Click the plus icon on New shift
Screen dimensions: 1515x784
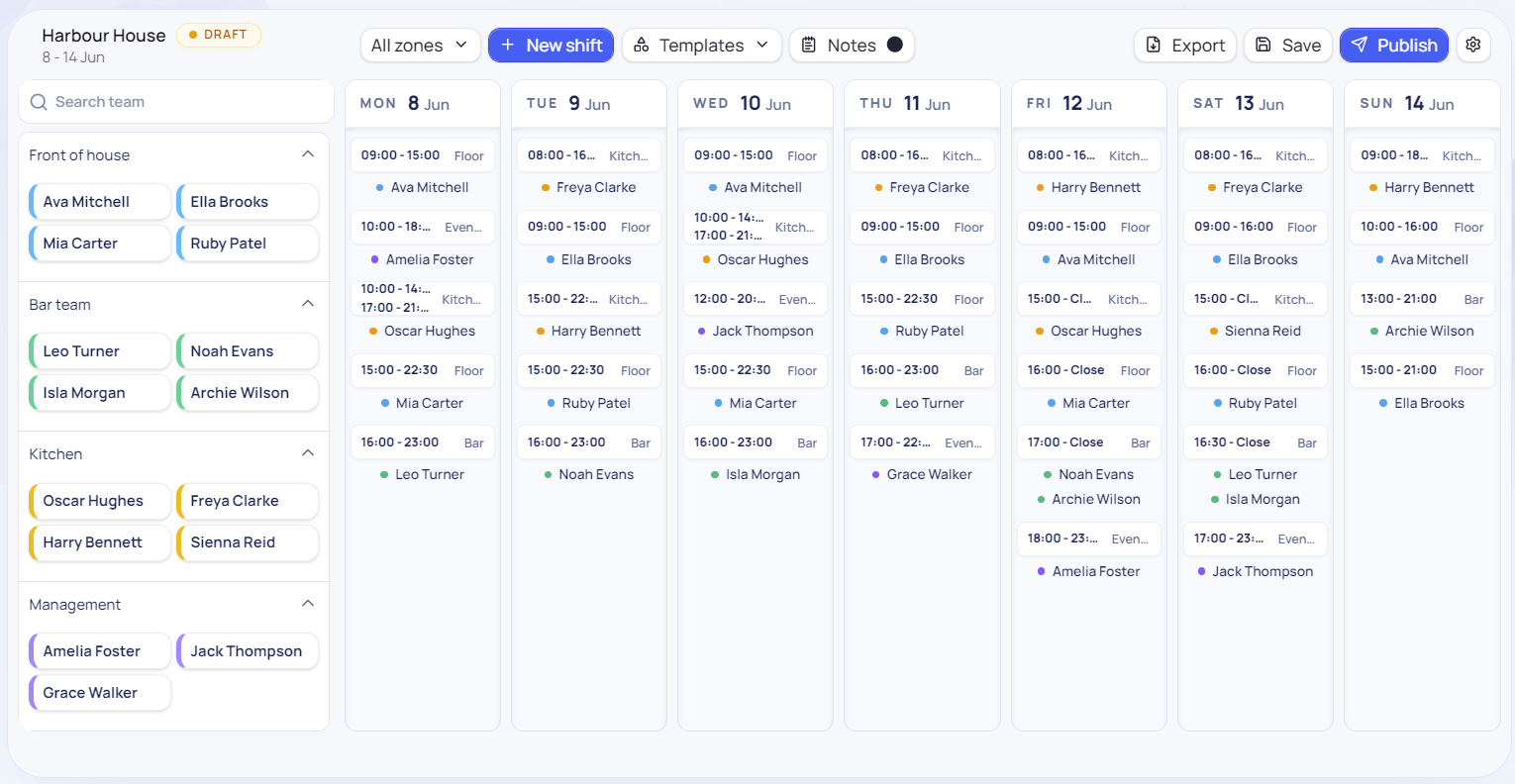pyautogui.click(x=508, y=45)
